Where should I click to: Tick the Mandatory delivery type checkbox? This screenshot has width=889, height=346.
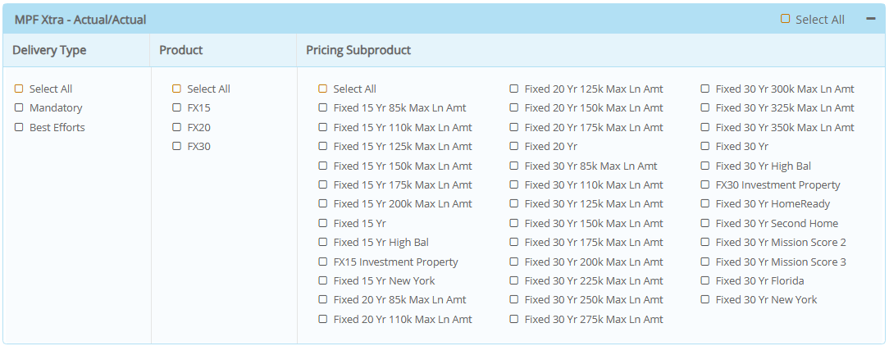pyautogui.click(x=20, y=107)
